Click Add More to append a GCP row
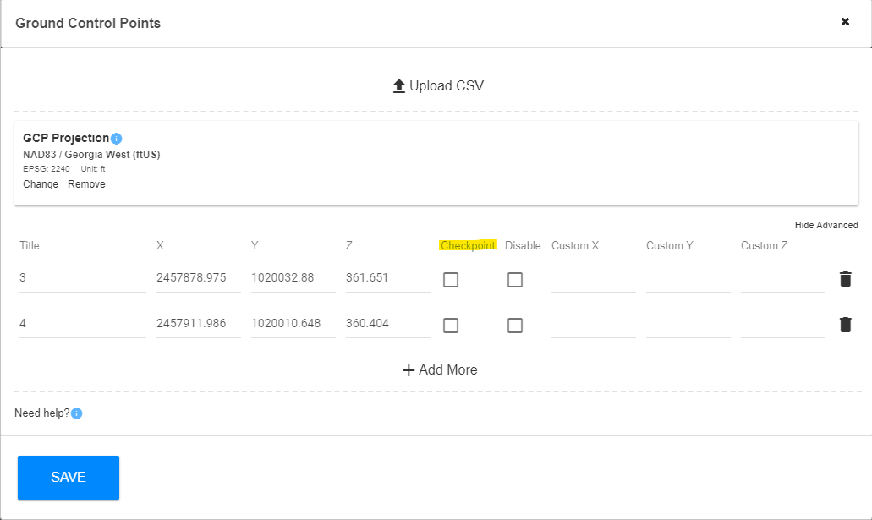 (x=448, y=369)
